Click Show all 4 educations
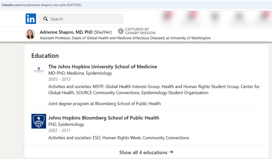The height and width of the screenshot is (159, 272). pos(146,153)
